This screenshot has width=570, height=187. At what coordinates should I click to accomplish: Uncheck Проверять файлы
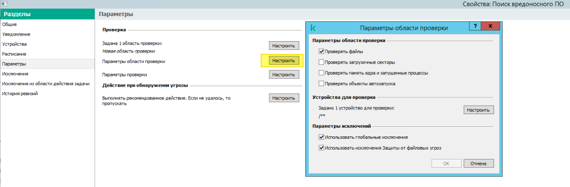pyautogui.click(x=322, y=51)
